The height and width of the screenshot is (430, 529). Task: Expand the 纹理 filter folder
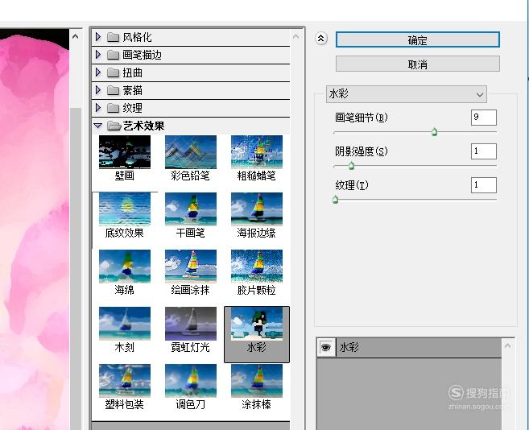tap(98, 108)
